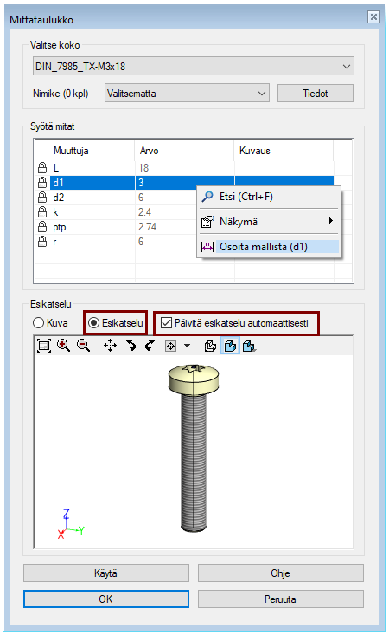
Task: Open the Valitsematta item dropdown
Action: point(187,94)
